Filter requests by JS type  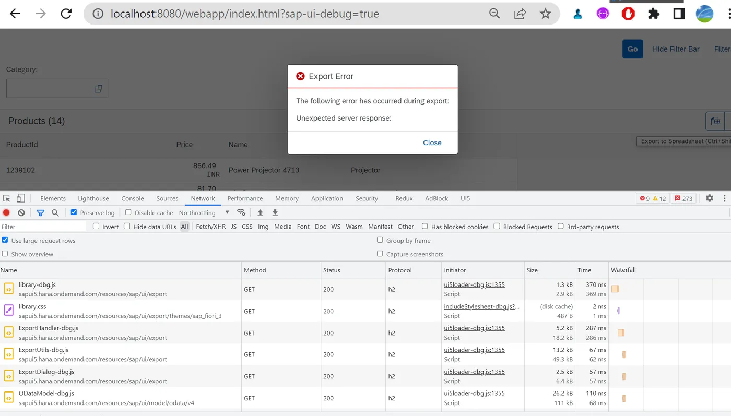(234, 227)
